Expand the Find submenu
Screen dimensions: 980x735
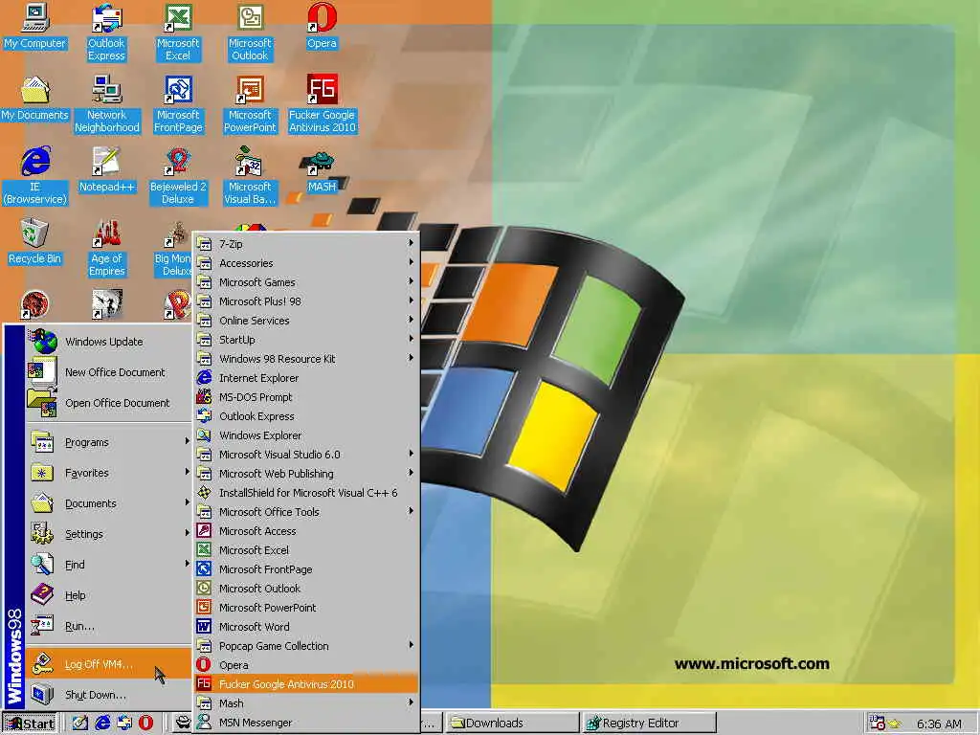(x=109, y=565)
